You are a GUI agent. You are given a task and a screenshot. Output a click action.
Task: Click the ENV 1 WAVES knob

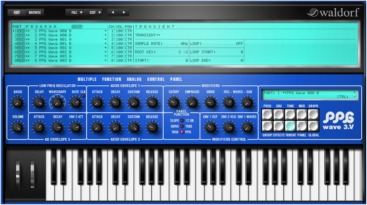tap(247, 128)
